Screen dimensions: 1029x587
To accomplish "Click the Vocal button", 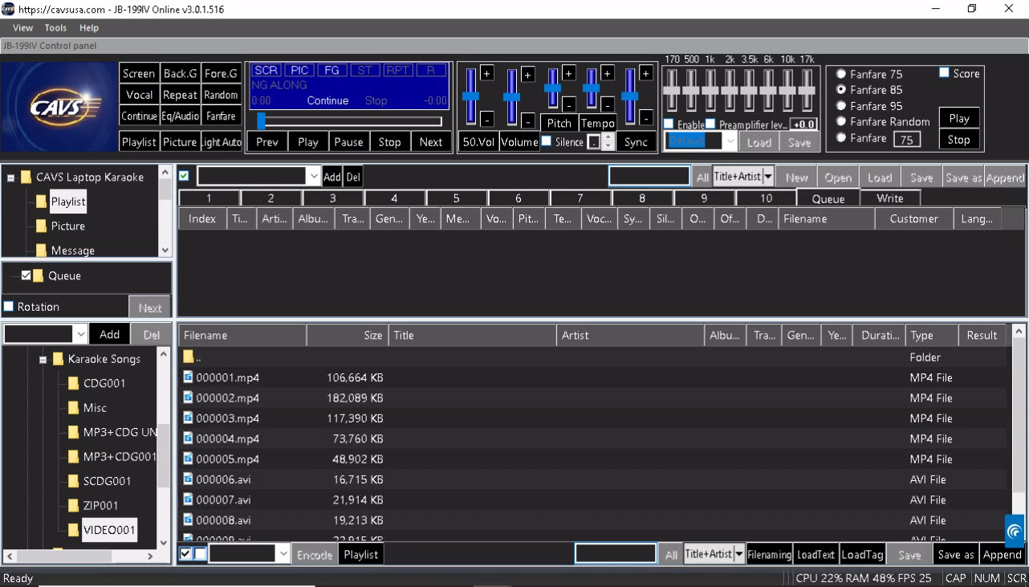I will pos(139,95).
